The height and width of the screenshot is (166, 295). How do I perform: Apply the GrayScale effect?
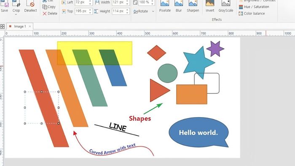[x=226, y=6]
